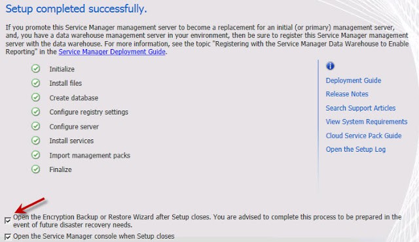Click the green checkmark next to Finalize
Screen dimensions: 419x242
click(35, 169)
